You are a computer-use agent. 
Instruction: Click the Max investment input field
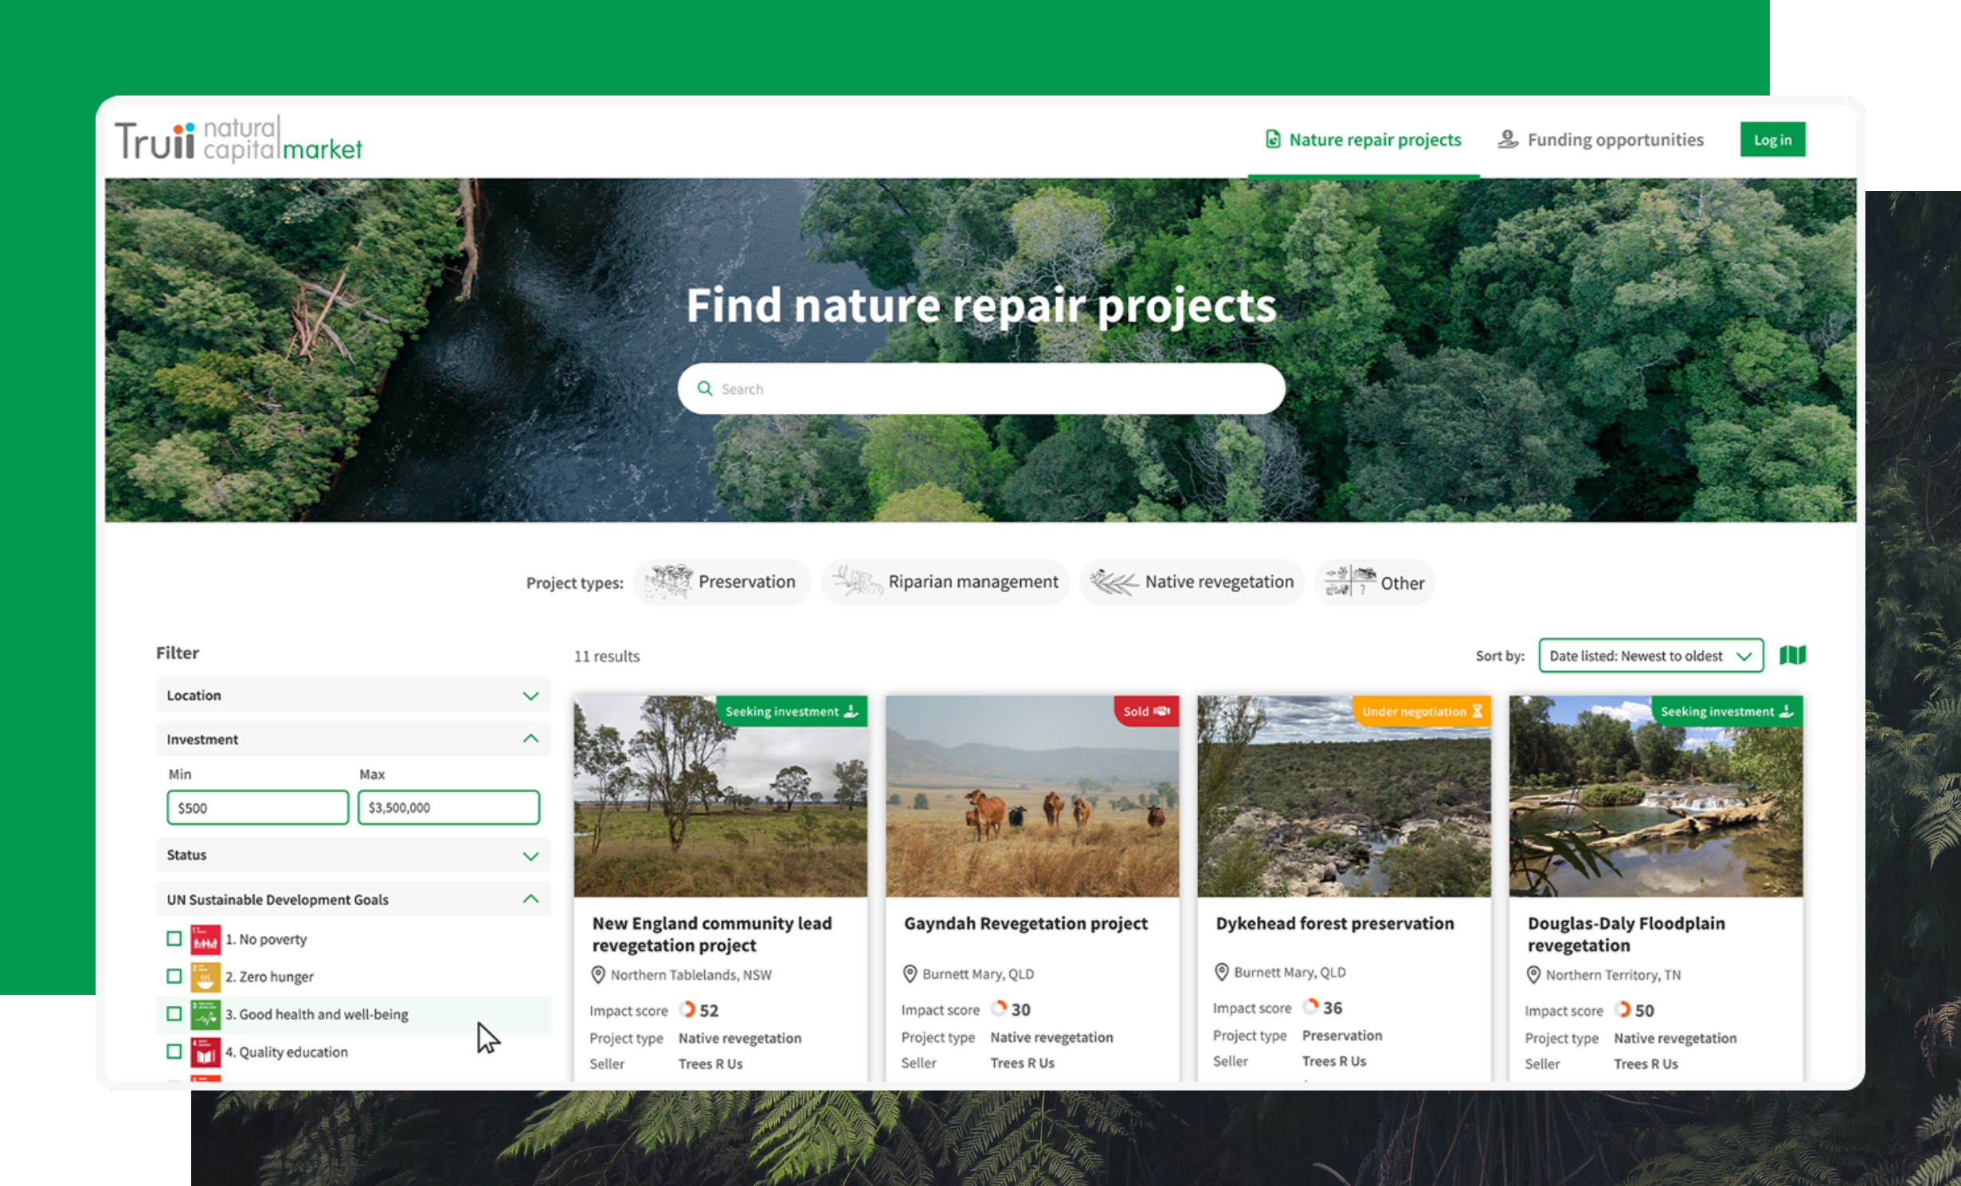click(449, 807)
